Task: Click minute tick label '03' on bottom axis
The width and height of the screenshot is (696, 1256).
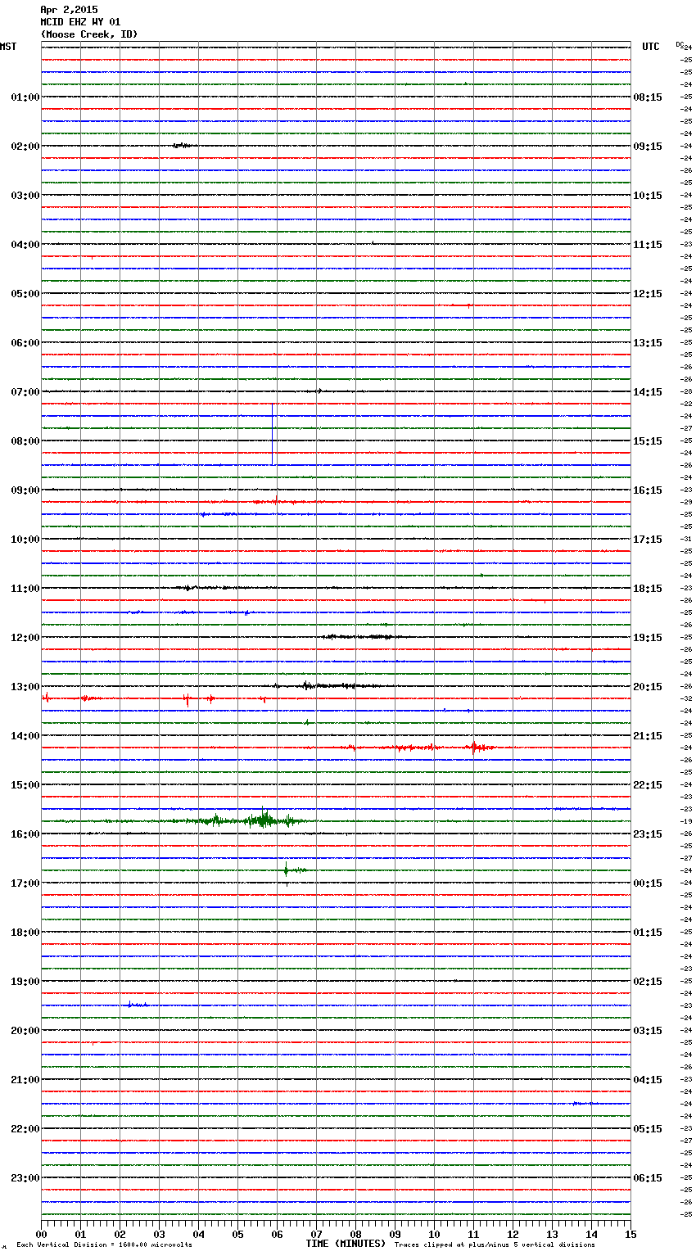Action: coord(159,1234)
